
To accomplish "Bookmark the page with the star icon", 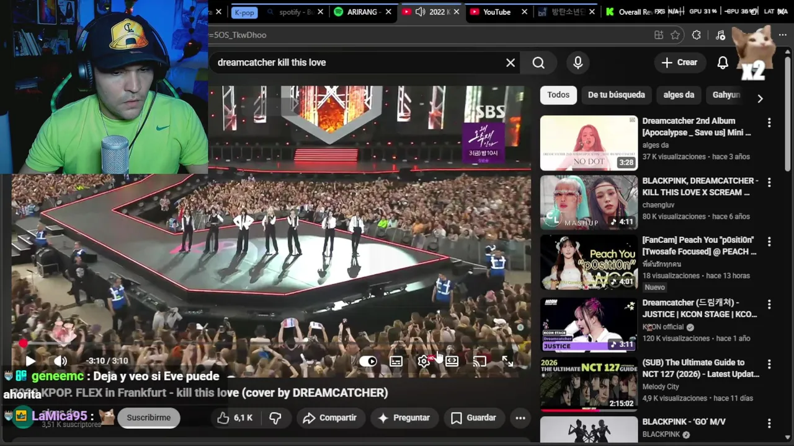I will [676, 35].
